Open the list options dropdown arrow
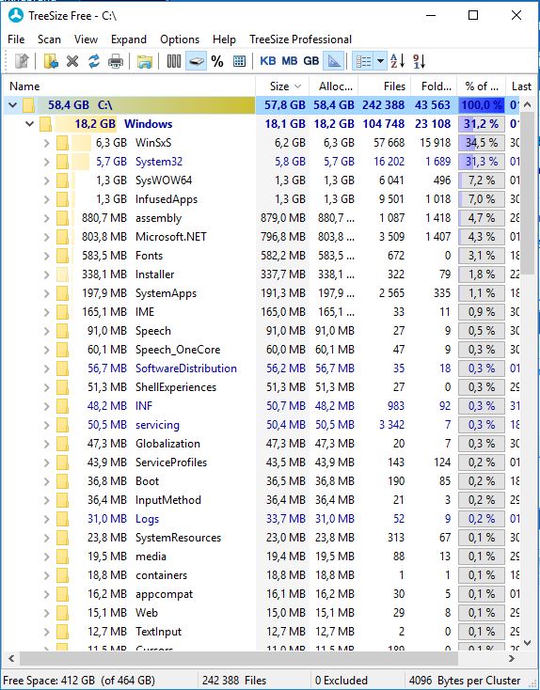 click(x=380, y=61)
